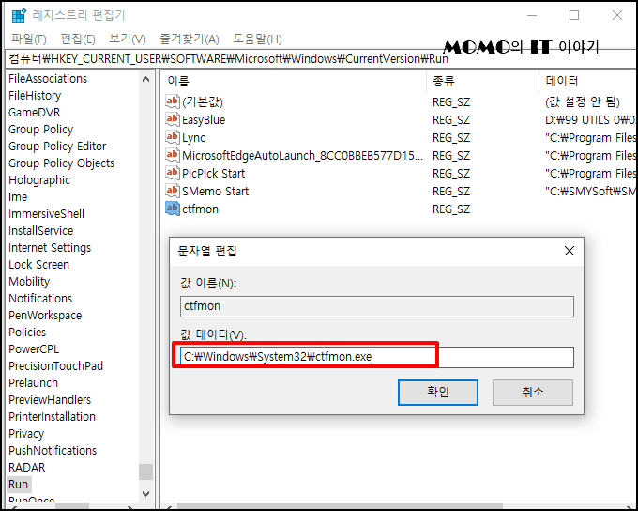
Task: Select the FileAssociations key
Action: pyautogui.click(x=48, y=79)
